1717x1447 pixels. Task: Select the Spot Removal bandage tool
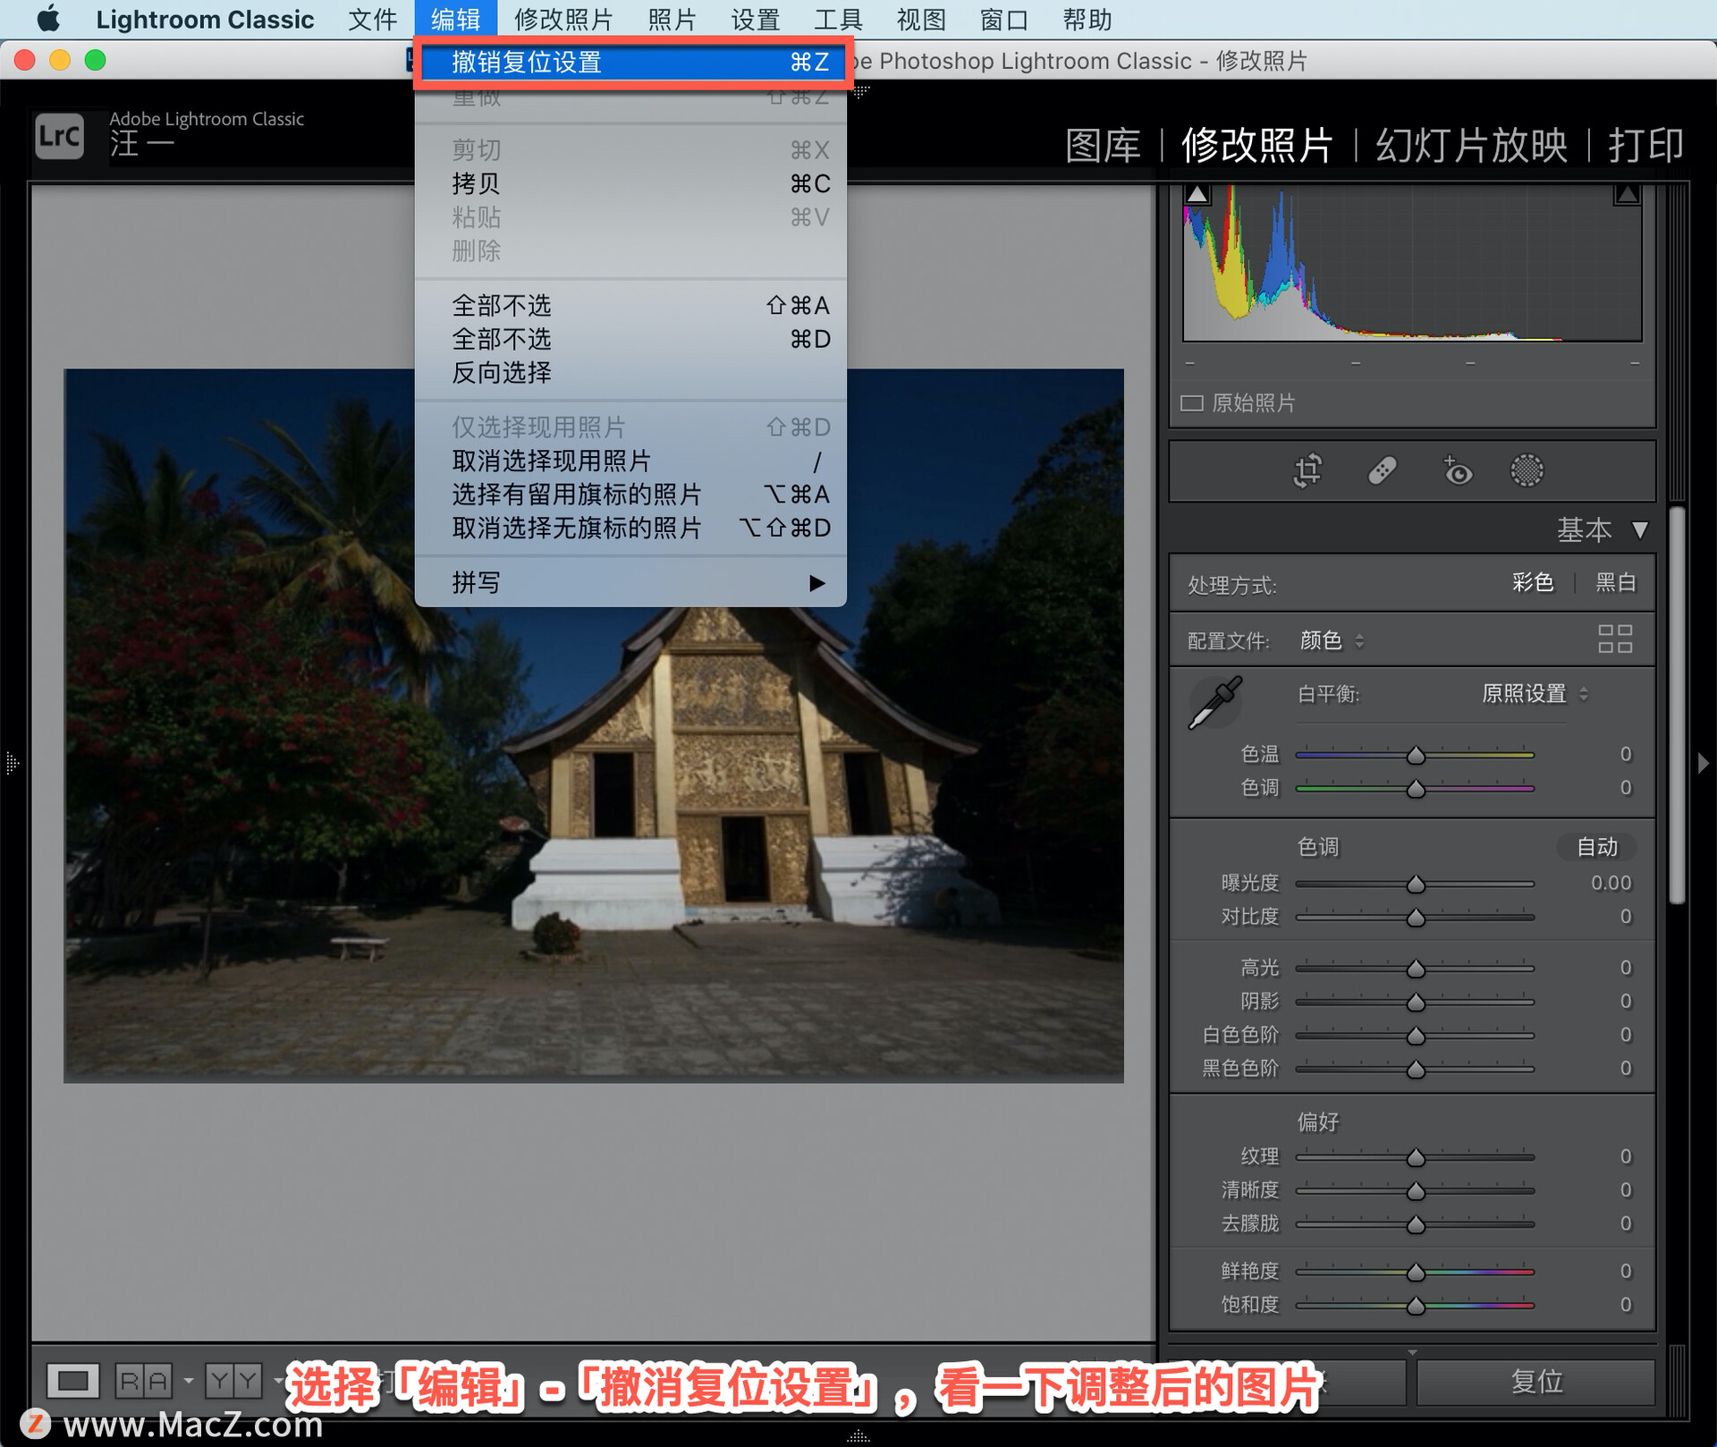coord(1382,470)
